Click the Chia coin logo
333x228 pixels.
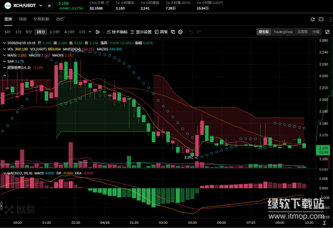coord(8,5)
